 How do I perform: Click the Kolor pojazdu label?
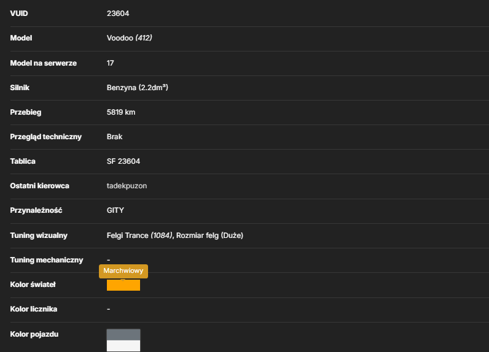click(x=34, y=334)
